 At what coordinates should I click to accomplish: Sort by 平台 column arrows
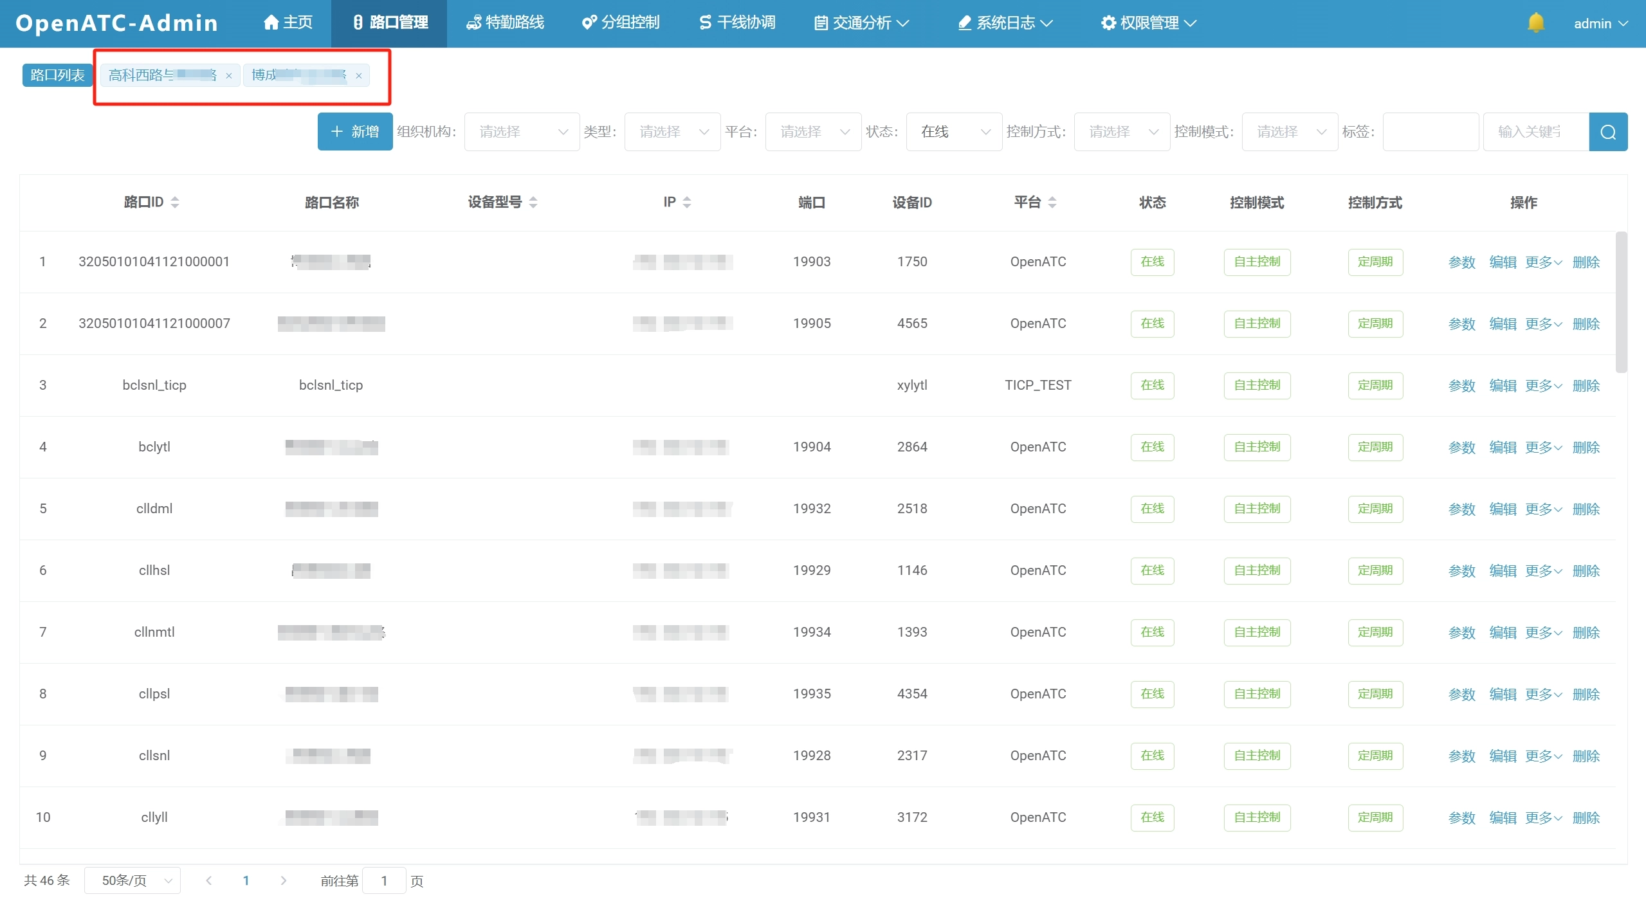click(x=1052, y=203)
